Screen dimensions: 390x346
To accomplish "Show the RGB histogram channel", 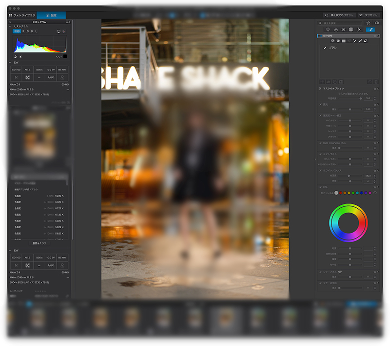I will (17, 31).
